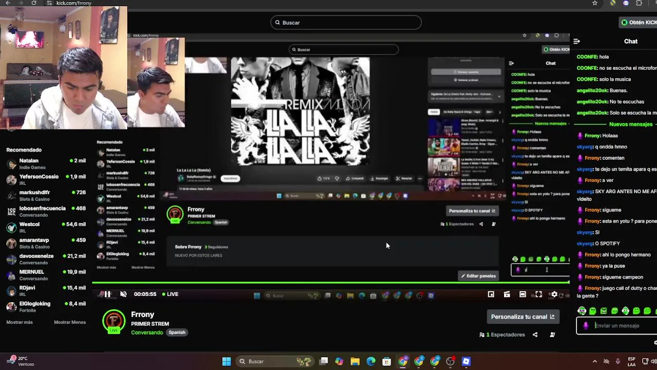Open MERNUEL recommended channel
The image size is (657, 370).
(x=46, y=275)
